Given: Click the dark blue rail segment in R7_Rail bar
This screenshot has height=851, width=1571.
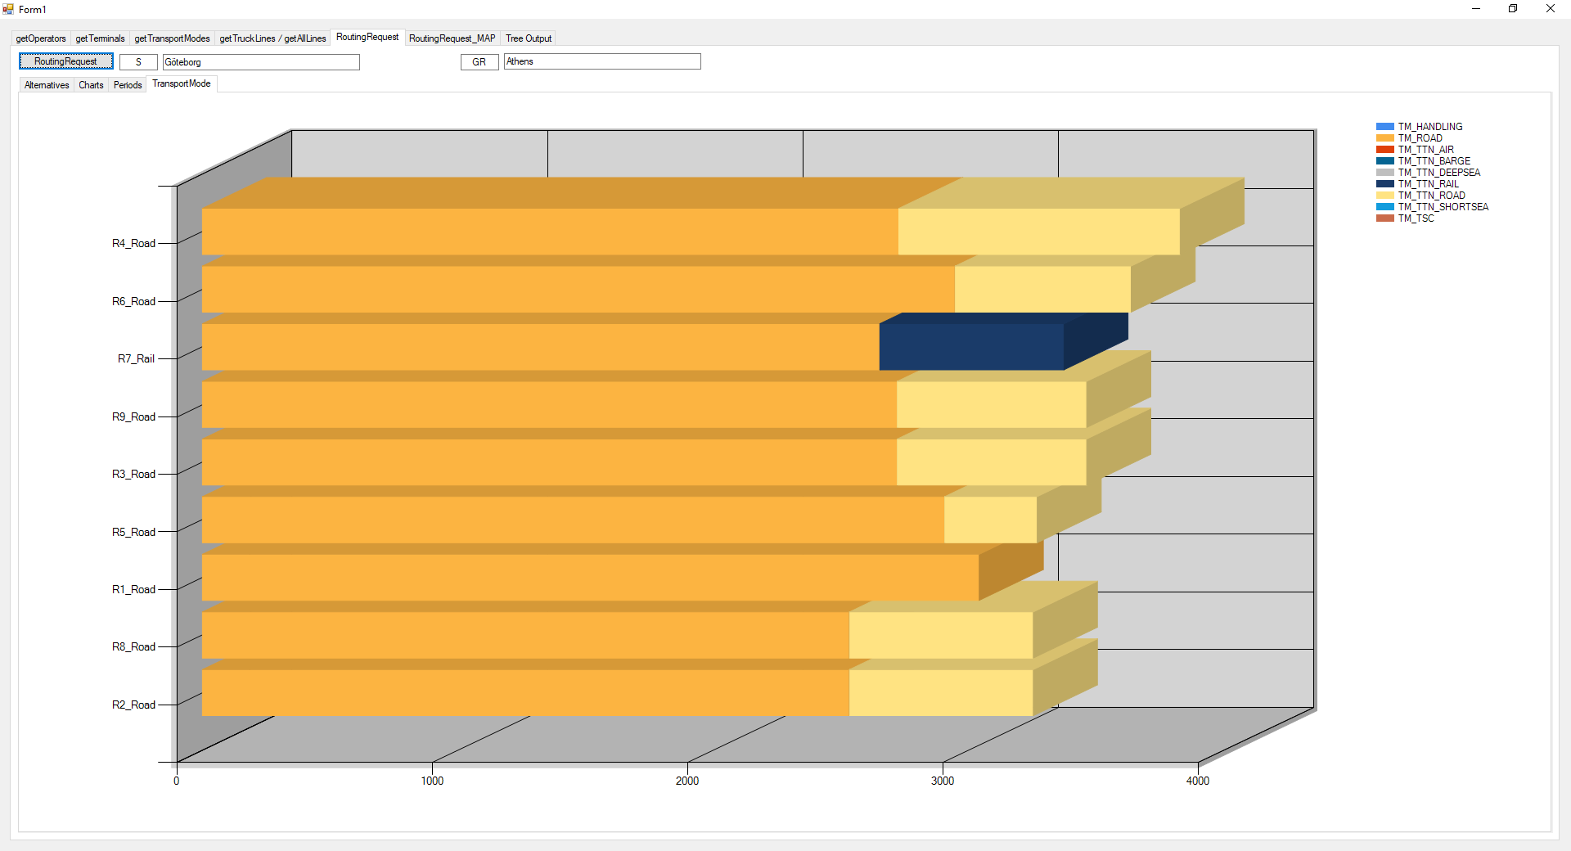Looking at the screenshot, I should point(970,347).
